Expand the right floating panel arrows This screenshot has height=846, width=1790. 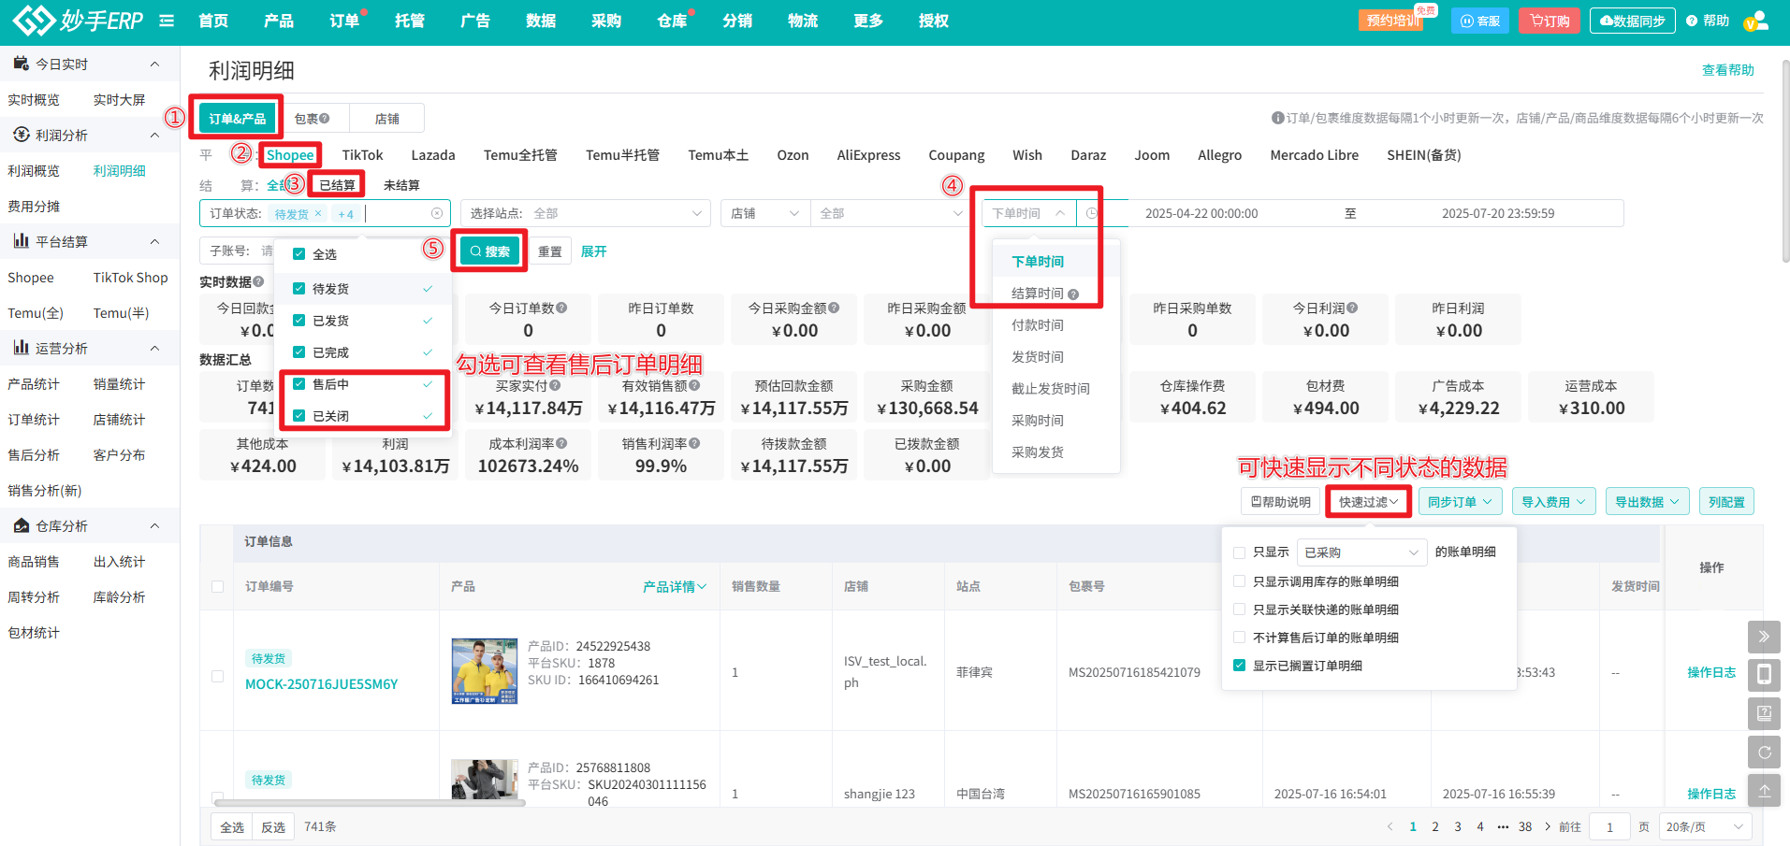[x=1764, y=637]
